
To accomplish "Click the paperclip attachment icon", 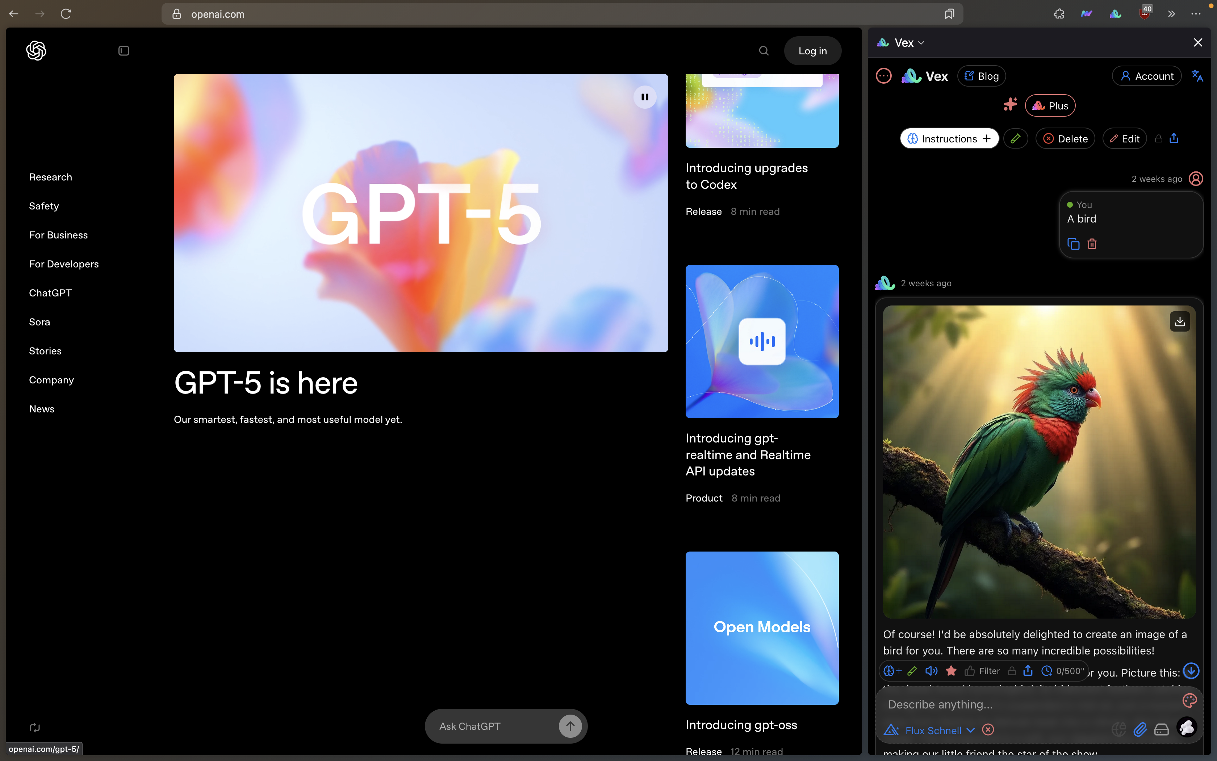I will pos(1140,729).
